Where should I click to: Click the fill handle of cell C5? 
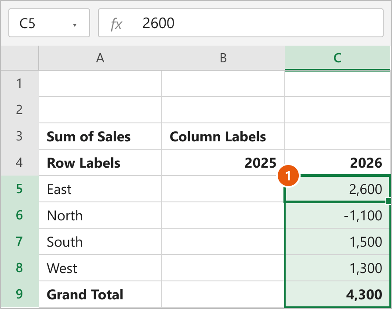(x=389, y=201)
